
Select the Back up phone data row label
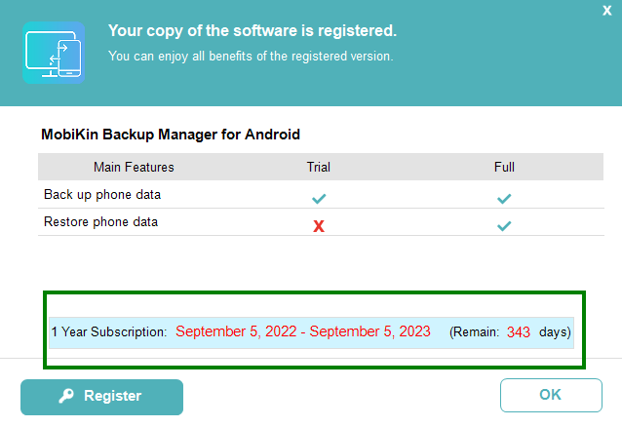coord(102,194)
